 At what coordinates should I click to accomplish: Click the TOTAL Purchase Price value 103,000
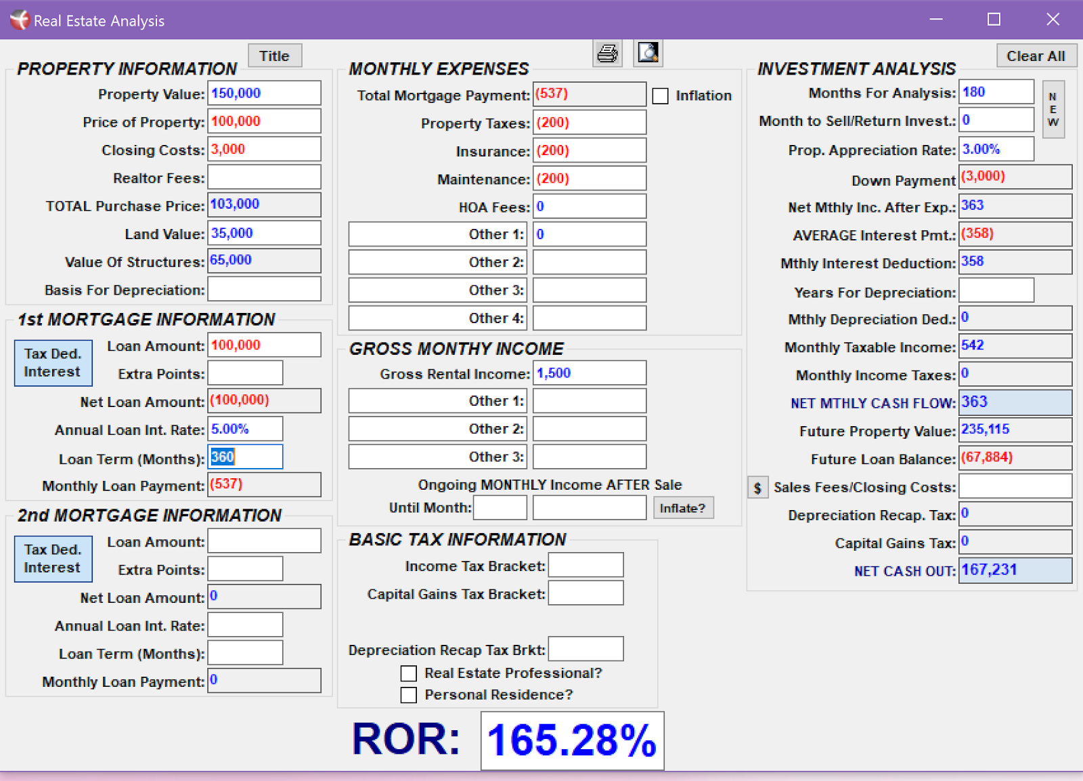(265, 205)
